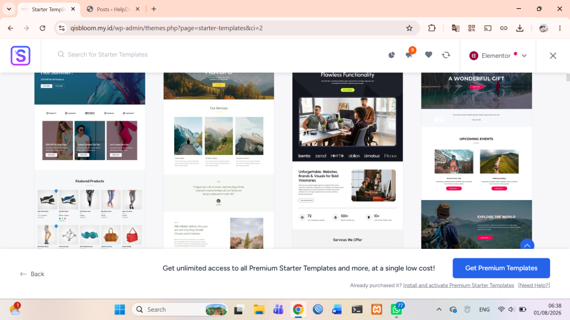Open the terminal app from taskbar
Screen dimensions: 570x320
(357, 309)
